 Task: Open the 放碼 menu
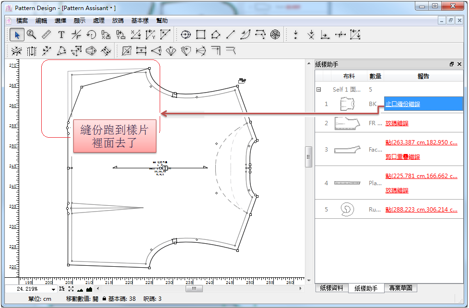[x=118, y=21]
